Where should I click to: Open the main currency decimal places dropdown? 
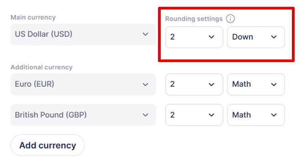pos(194,37)
